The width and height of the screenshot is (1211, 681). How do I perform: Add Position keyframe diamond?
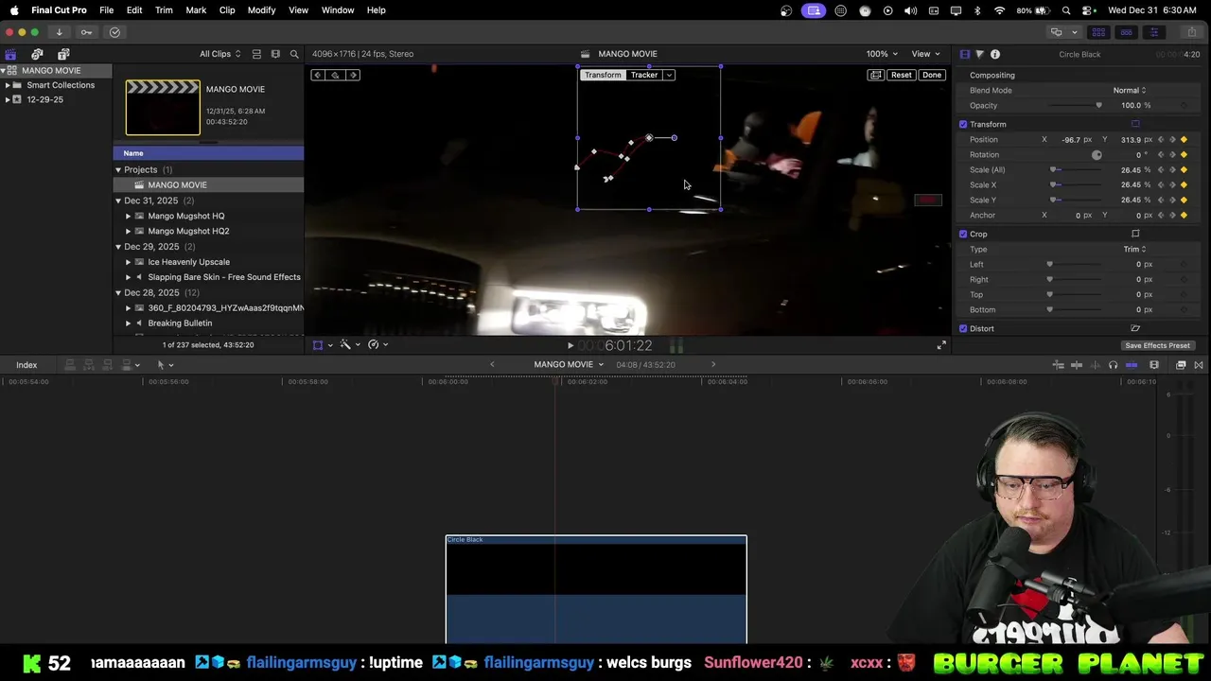click(x=1184, y=140)
